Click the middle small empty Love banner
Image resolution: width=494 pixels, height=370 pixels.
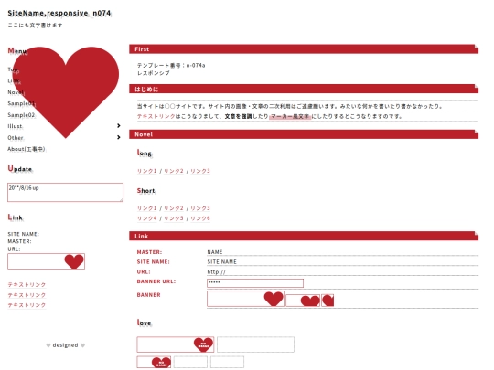[x=190, y=362]
